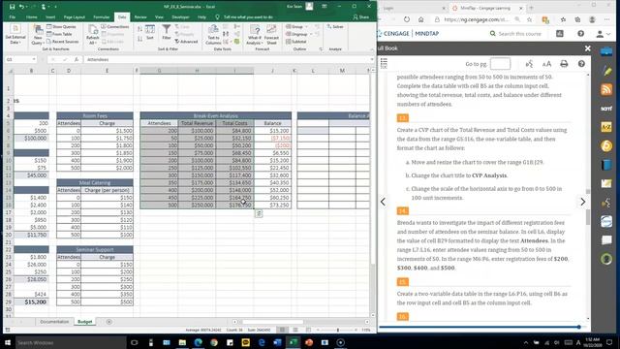The height and width of the screenshot is (349, 620).
Task: Click Search this course field
Action: pyautogui.click(x=519, y=34)
